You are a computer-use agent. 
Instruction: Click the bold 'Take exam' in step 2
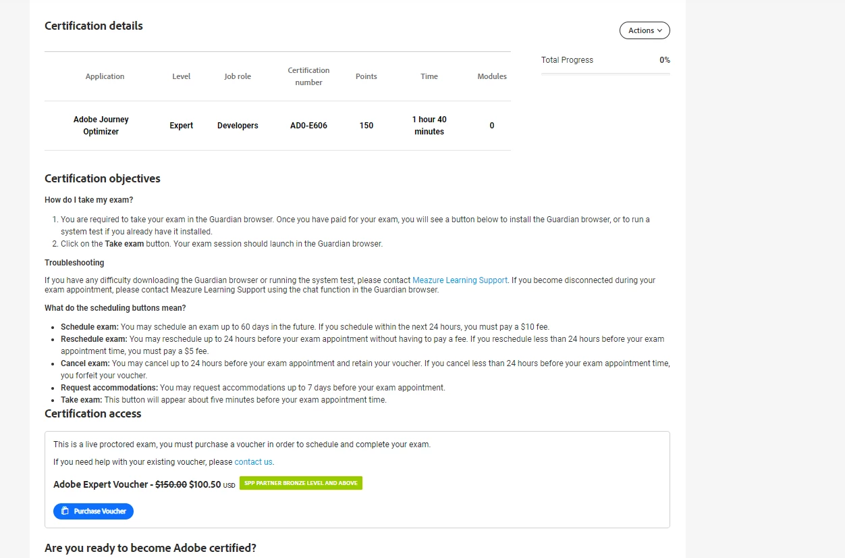(124, 244)
